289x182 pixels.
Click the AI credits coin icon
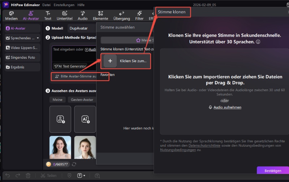pyautogui.click(x=49, y=164)
